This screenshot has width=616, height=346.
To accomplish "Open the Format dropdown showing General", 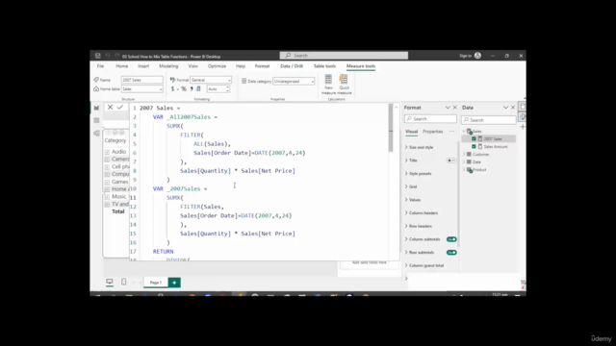I will 211,80.
